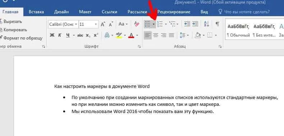284x136 pixels.
Task: Toggle center text alignment
Action: pyautogui.click(x=156, y=35)
